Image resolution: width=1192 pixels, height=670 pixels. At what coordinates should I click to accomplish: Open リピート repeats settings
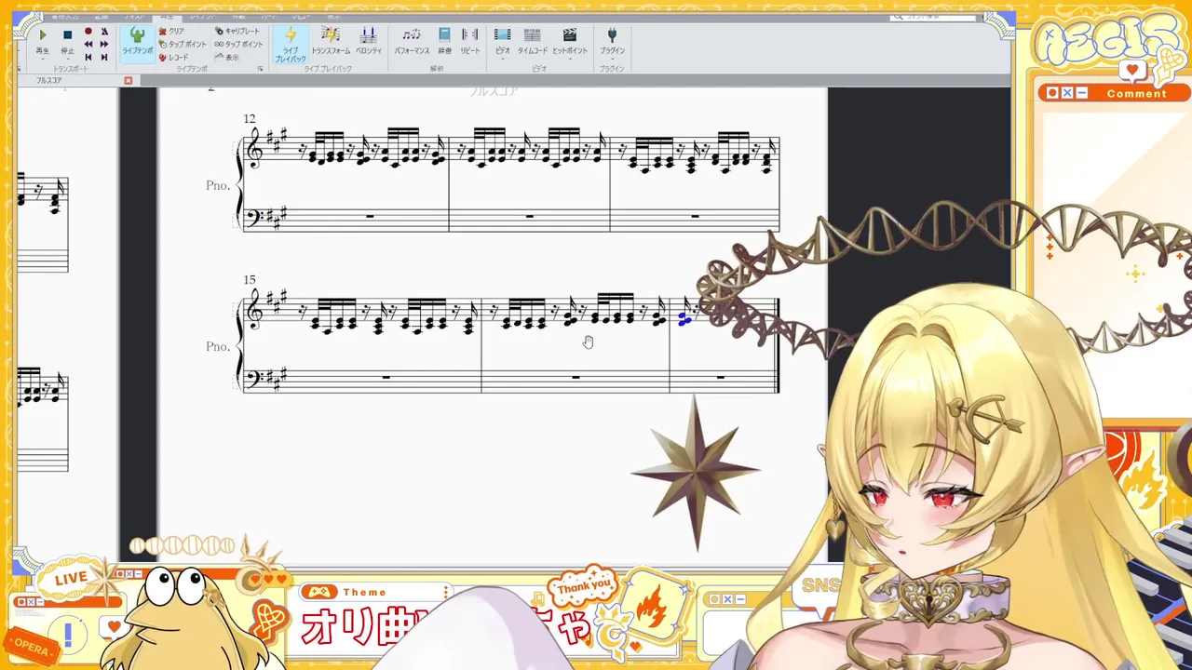470,41
